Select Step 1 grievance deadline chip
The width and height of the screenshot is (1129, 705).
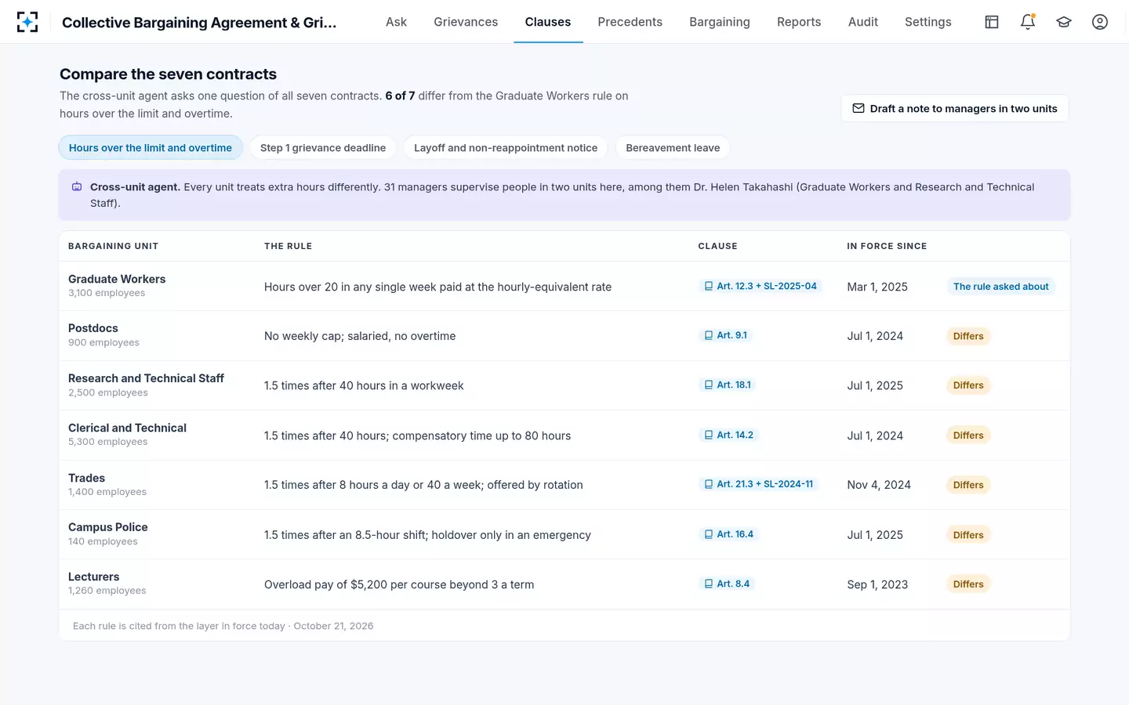[323, 147]
